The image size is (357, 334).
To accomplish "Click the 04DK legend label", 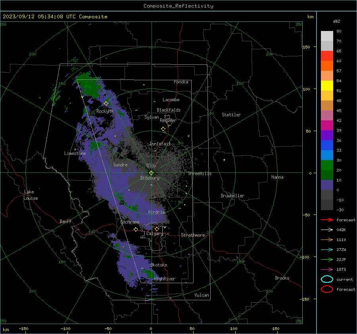I will pyautogui.click(x=341, y=230).
